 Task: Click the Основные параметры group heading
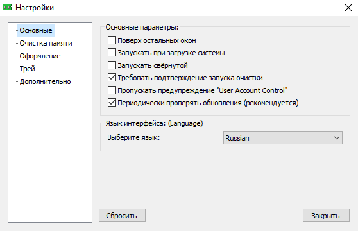click(142, 27)
